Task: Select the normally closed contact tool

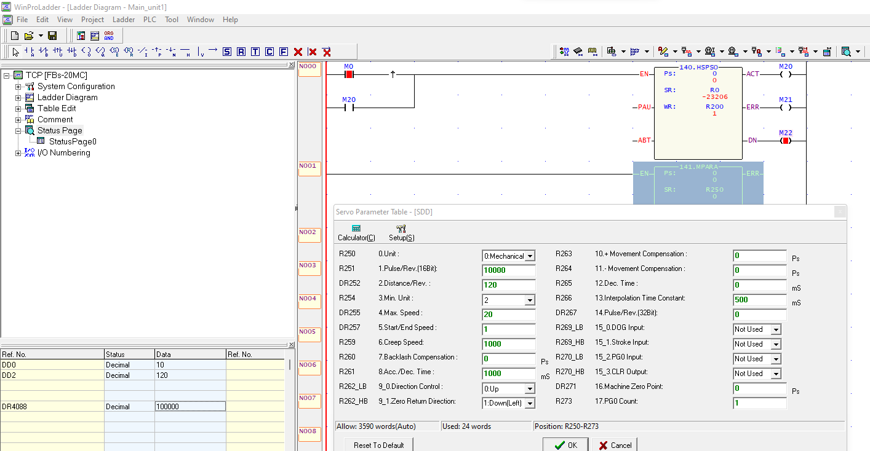Action: [44, 52]
